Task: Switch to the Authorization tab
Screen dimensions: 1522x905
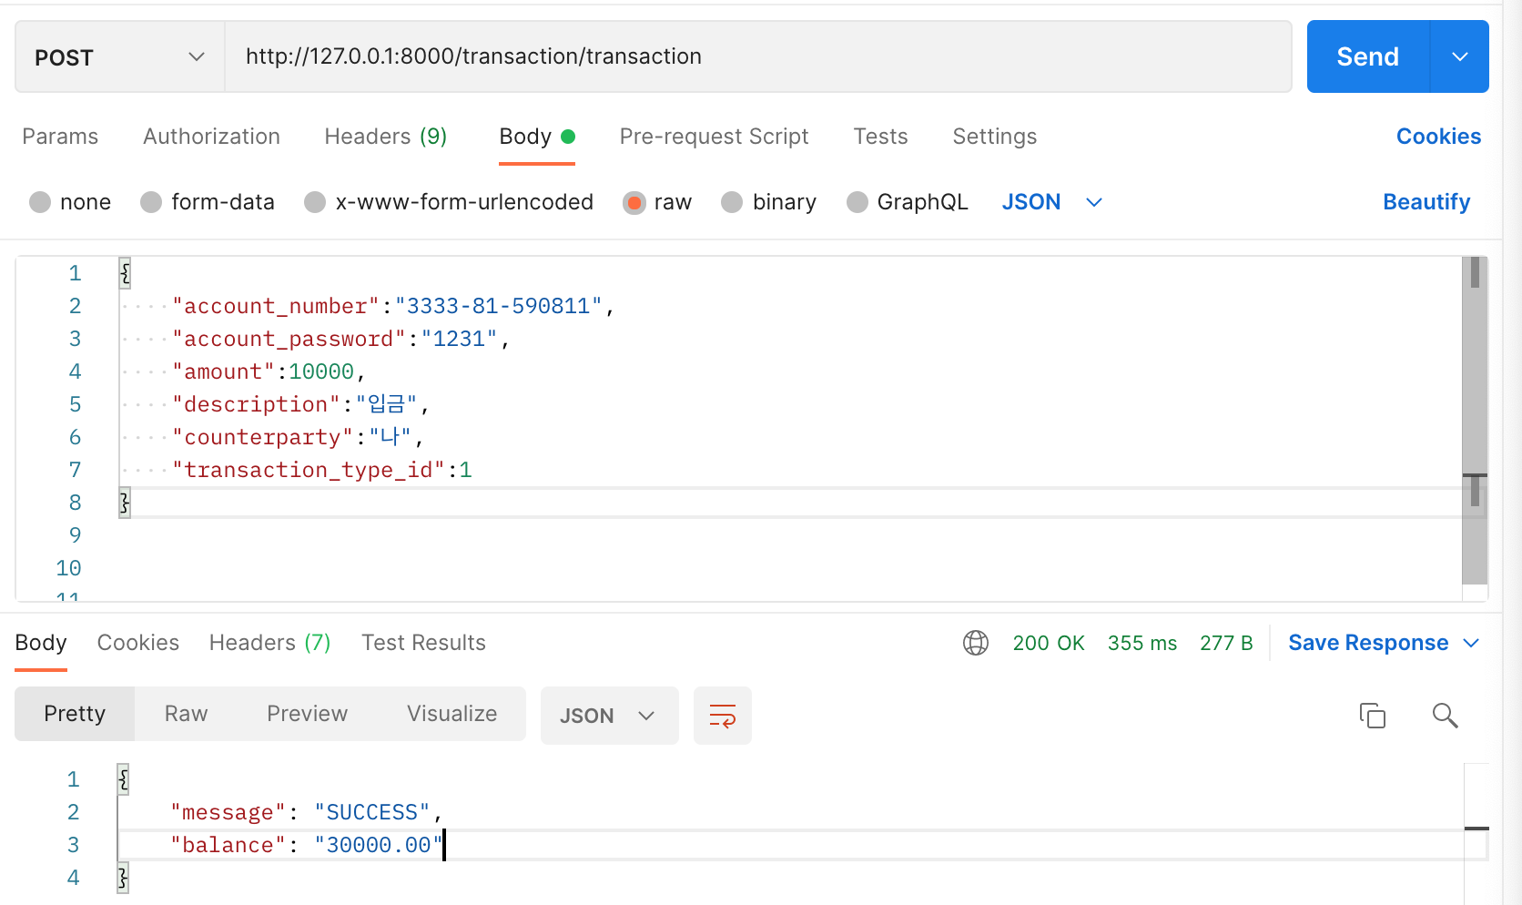Action: 210,137
